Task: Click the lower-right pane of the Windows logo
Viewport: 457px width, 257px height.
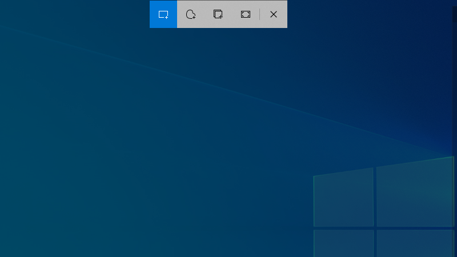Action: pos(415,244)
